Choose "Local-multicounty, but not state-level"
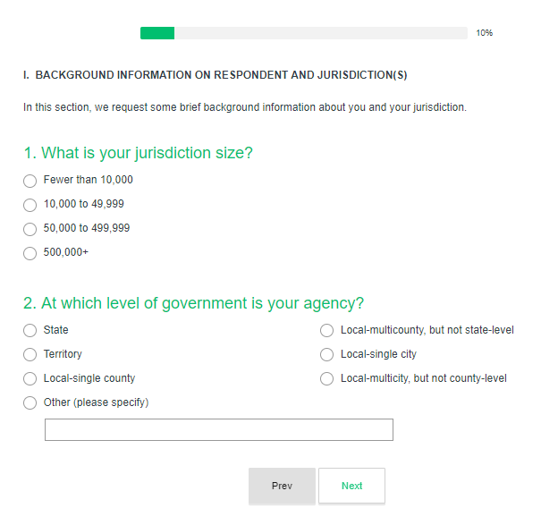The height and width of the screenshot is (525, 541). click(x=327, y=331)
